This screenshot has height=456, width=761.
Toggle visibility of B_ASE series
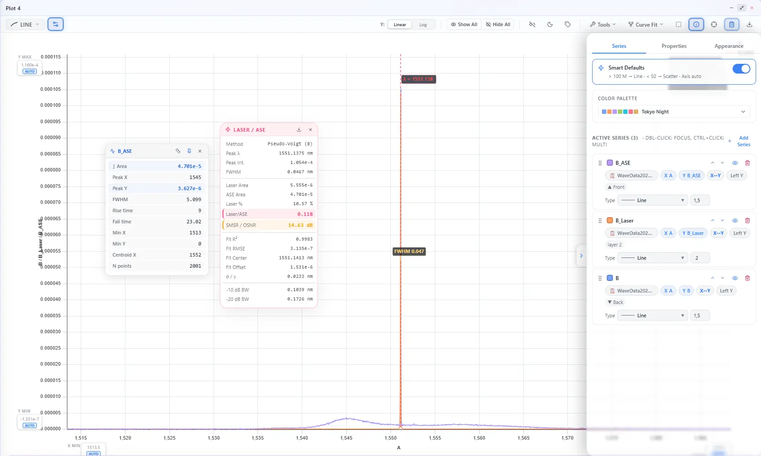pyautogui.click(x=735, y=163)
